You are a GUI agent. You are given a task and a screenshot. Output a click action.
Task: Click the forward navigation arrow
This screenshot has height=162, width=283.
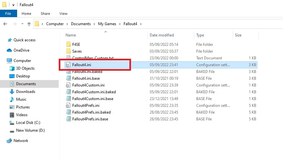click(x=15, y=24)
